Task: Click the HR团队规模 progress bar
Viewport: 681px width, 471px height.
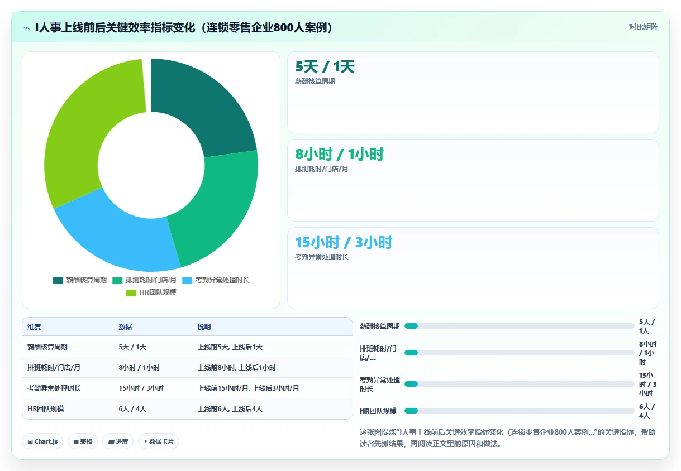Action: click(x=520, y=411)
